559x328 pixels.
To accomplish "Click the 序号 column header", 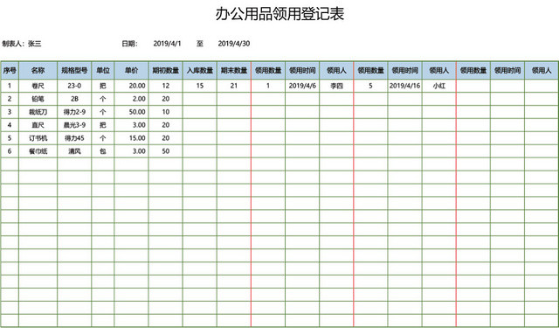I will tap(10, 70).
